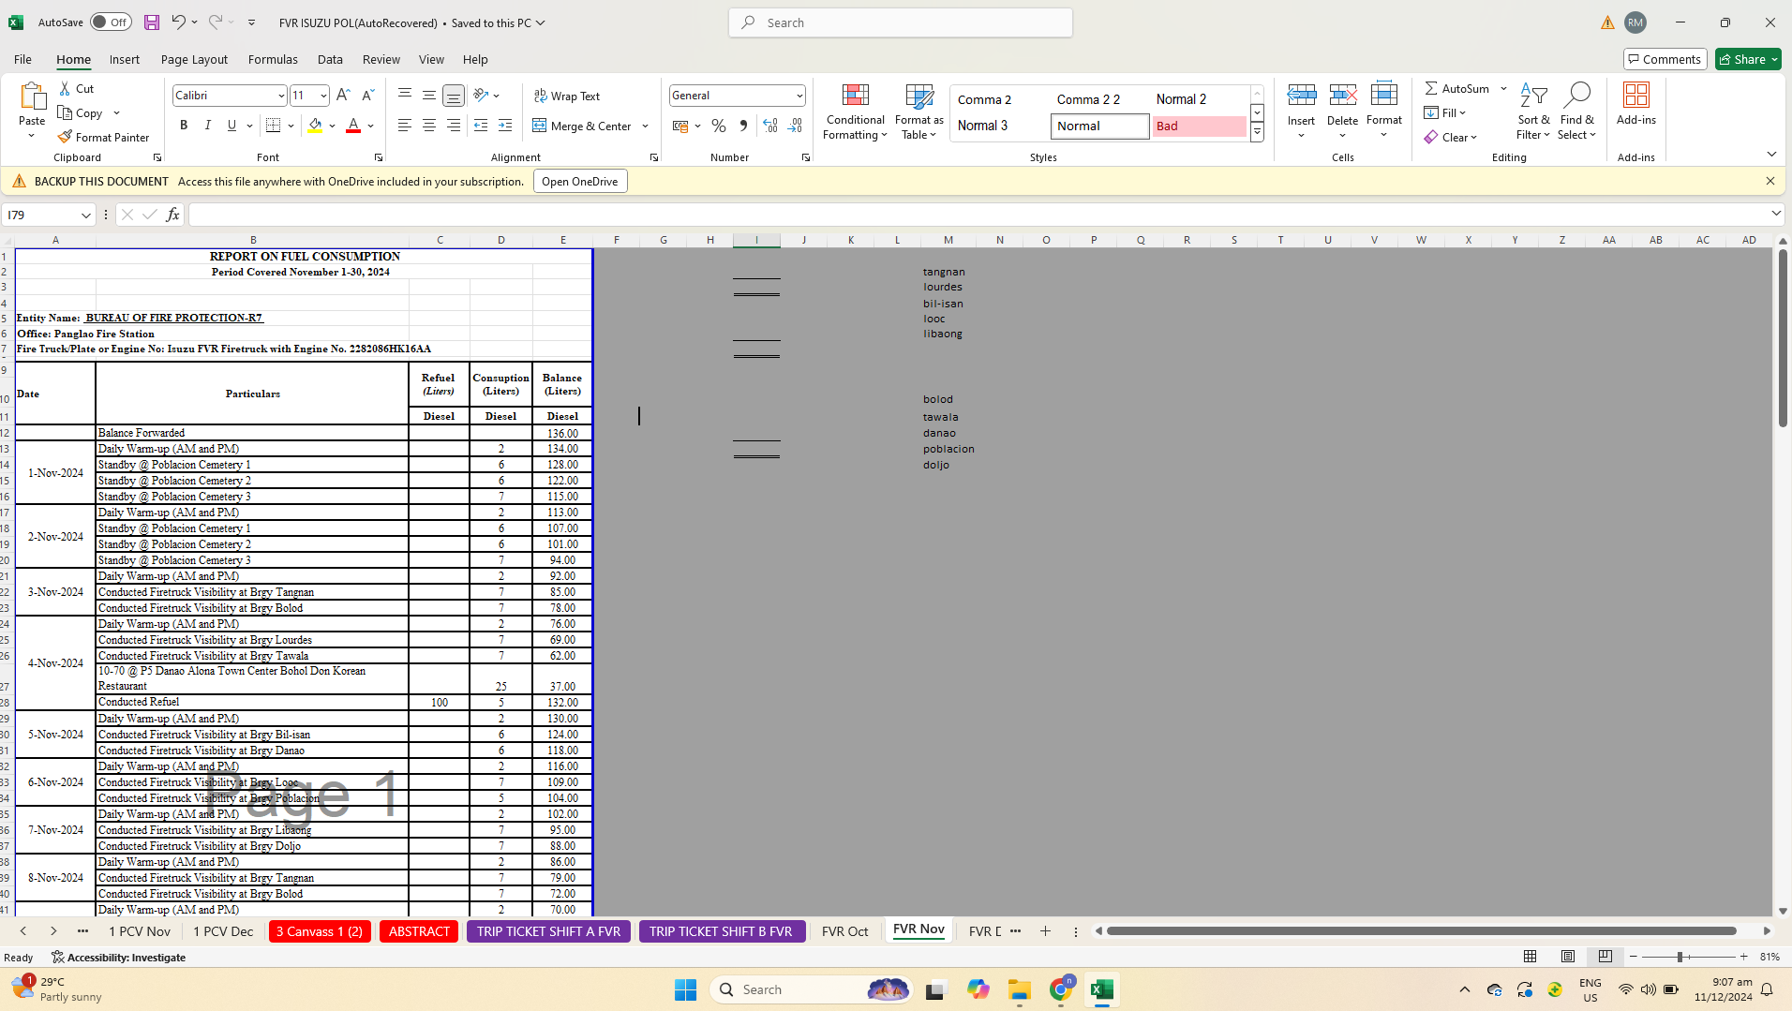Screen dimensions: 1792x1011
Task: Click the Sort & Filter icon
Action: click(1533, 112)
